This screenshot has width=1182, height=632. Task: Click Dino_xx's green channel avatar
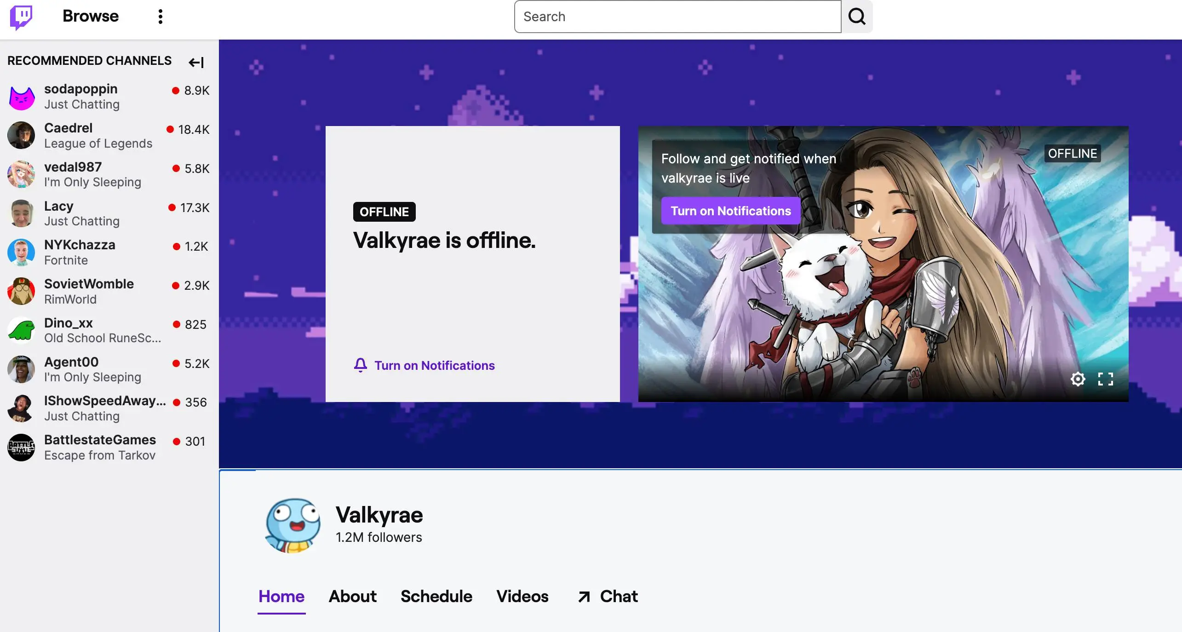21,330
